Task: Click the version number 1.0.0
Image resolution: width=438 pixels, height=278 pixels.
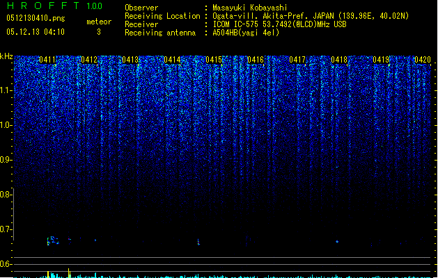Action: [x=94, y=6]
